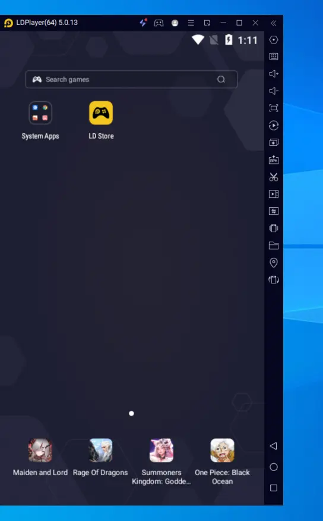Open the user account icon

point(175,23)
